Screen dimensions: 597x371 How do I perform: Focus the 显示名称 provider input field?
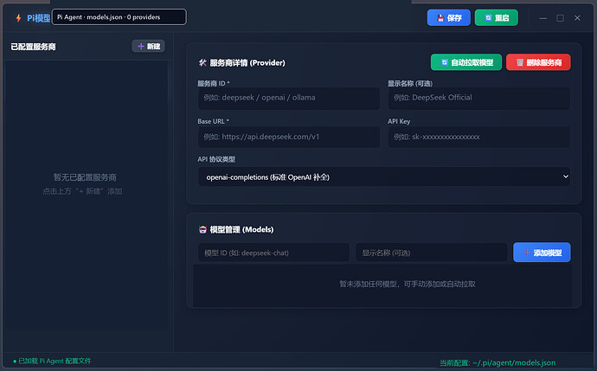tap(479, 99)
